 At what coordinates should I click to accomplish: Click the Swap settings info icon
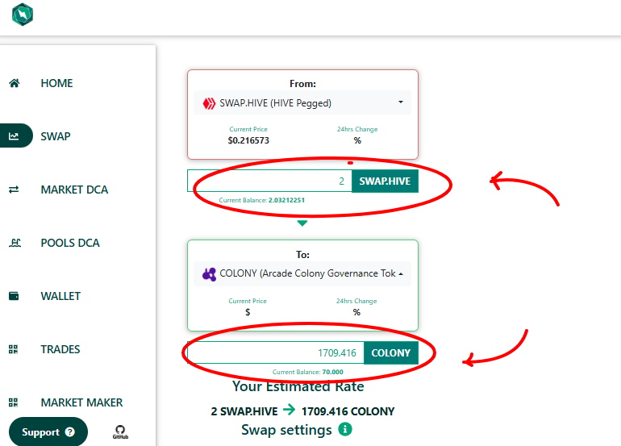pyautogui.click(x=345, y=429)
